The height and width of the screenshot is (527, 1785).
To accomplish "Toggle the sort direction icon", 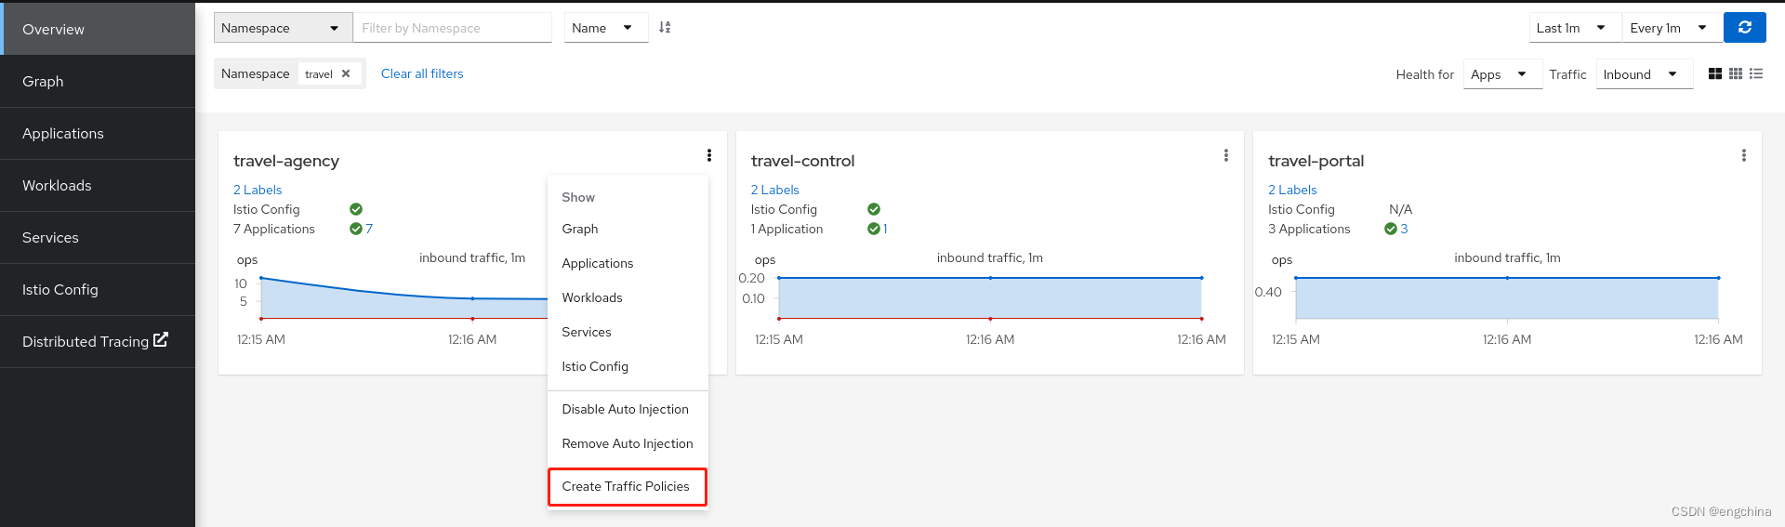I will pyautogui.click(x=665, y=28).
